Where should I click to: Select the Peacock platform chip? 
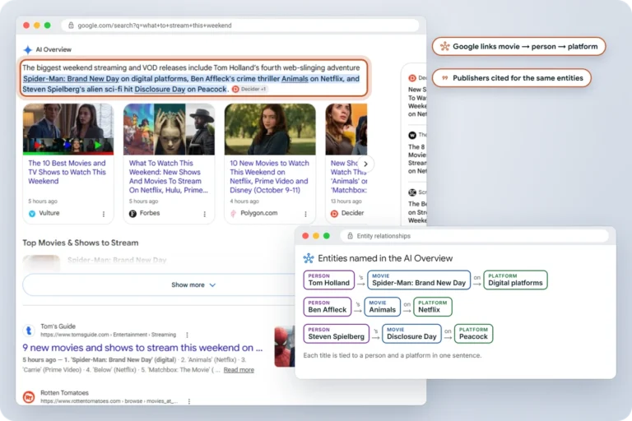point(474,334)
